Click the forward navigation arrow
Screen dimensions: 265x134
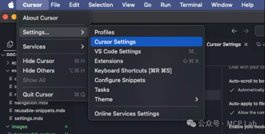(246, 31)
